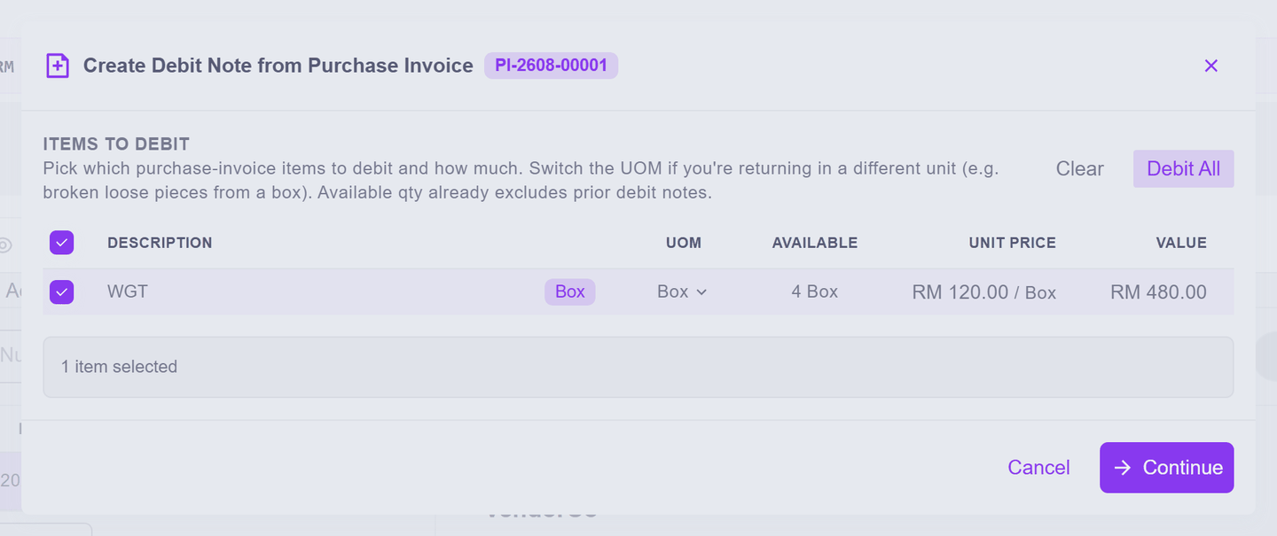Click the Debit All button
Viewport: 1277px width, 536px height.
(x=1183, y=168)
